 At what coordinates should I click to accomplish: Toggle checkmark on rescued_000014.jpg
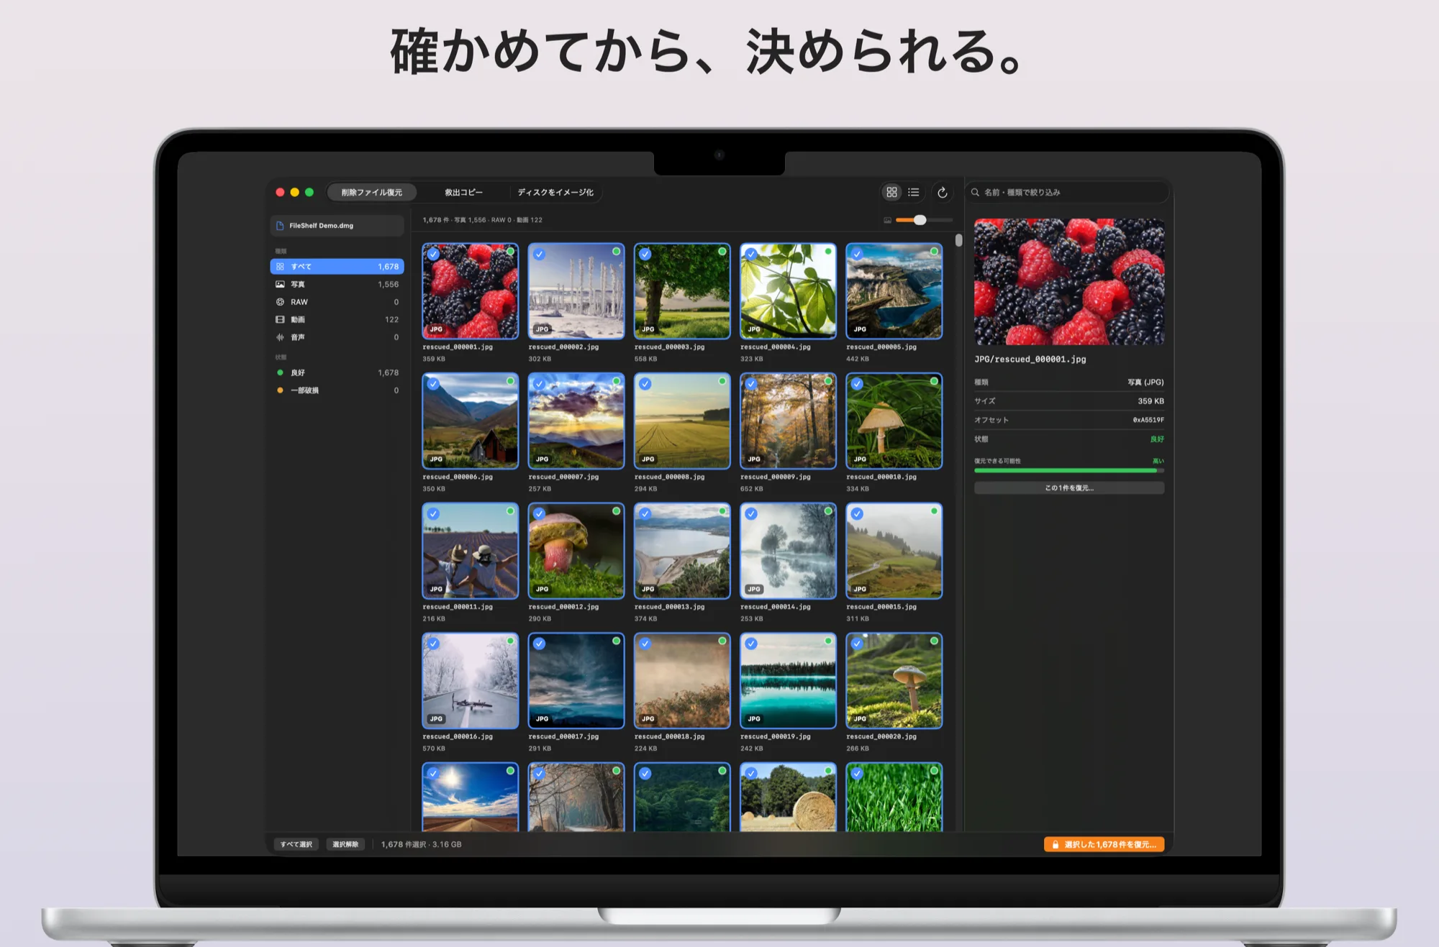[751, 513]
